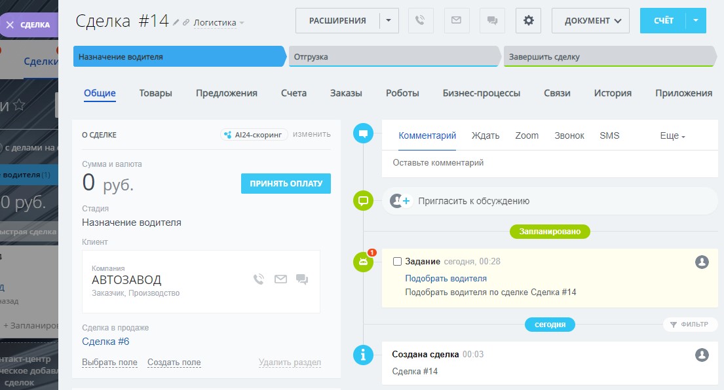The image size is (724, 390).
Task: Click the link icon next to deal title
Action: [x=185, y=22]
